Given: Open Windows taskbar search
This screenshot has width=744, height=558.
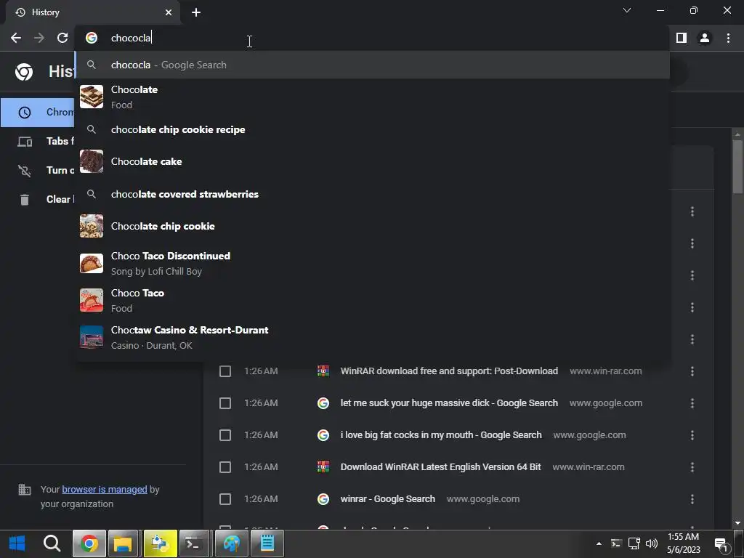Looking at the screenshot, I should click(52, 543).
